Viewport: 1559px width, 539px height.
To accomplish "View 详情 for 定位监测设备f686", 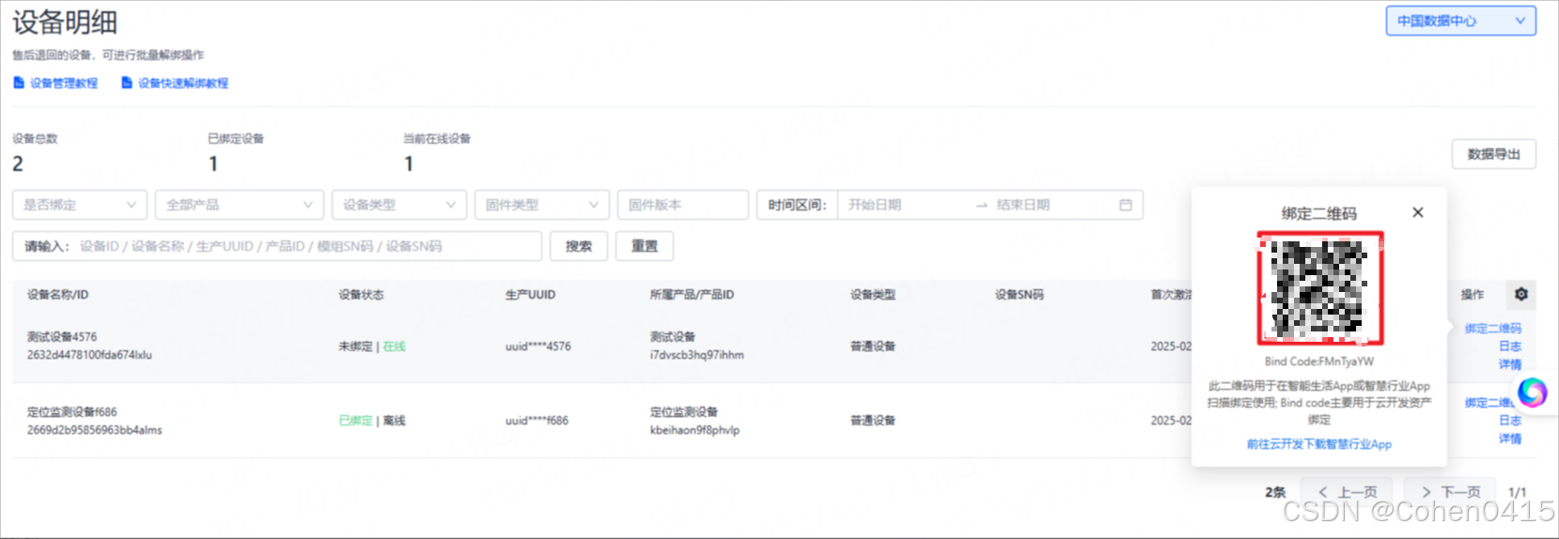I will click(1510, 439).
